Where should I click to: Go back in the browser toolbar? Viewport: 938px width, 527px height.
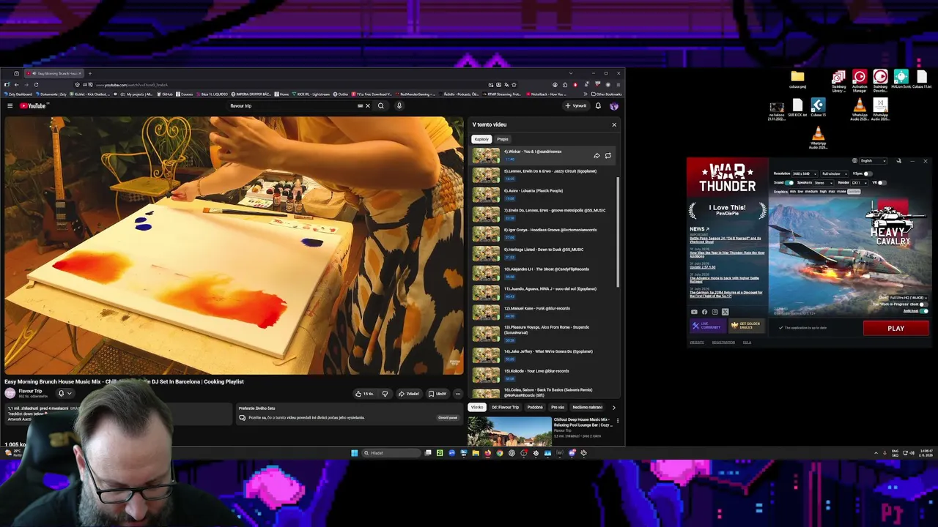click(x=16, y=85)
